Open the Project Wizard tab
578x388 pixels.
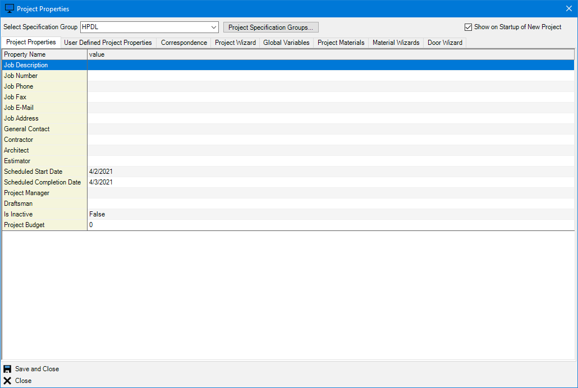235,43
